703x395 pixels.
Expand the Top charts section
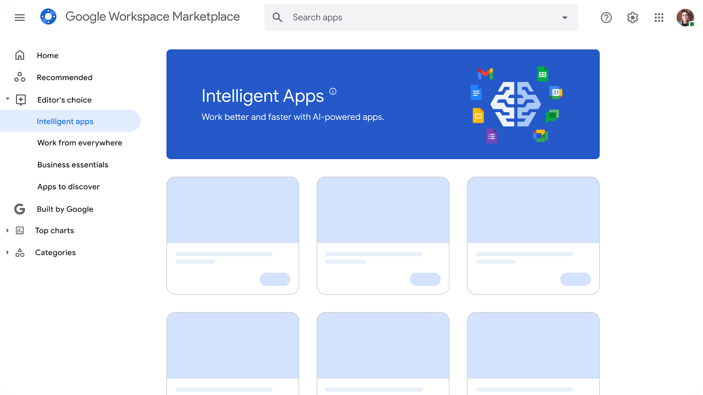pyautogui.click(x=7, y=231)
